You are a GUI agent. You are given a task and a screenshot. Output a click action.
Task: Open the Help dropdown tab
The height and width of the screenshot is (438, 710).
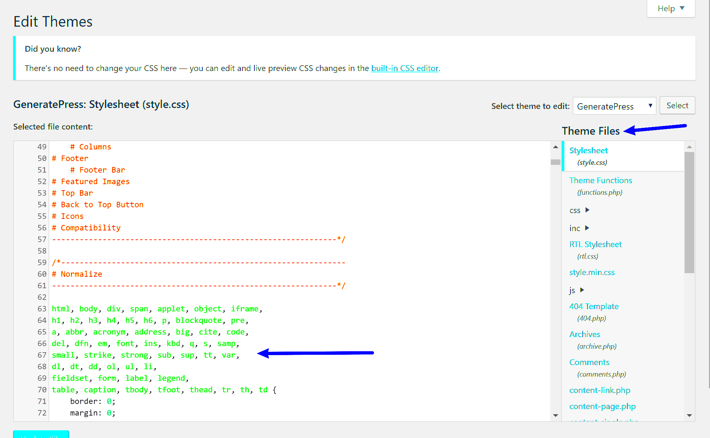click(671, 8)
